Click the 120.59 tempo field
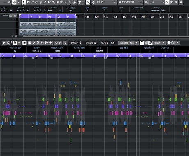This screenshot has height=156, width=189. click(x=103, y=43)
